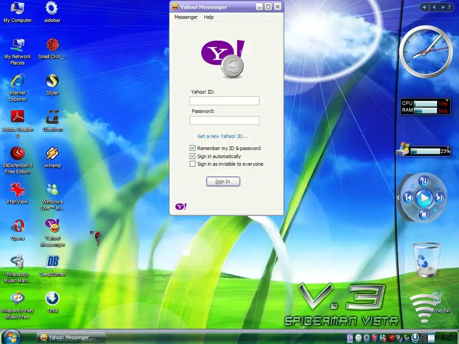
Task: Maximize the Yahoo! Messenger window
Action: (268, 6)
